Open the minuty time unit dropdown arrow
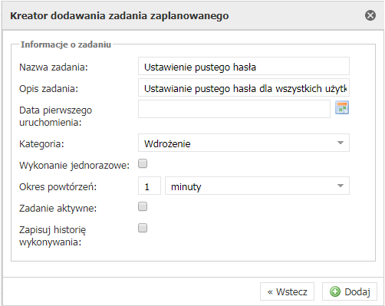The height and width of the screenshot is (306, 385). click(341, 186)
